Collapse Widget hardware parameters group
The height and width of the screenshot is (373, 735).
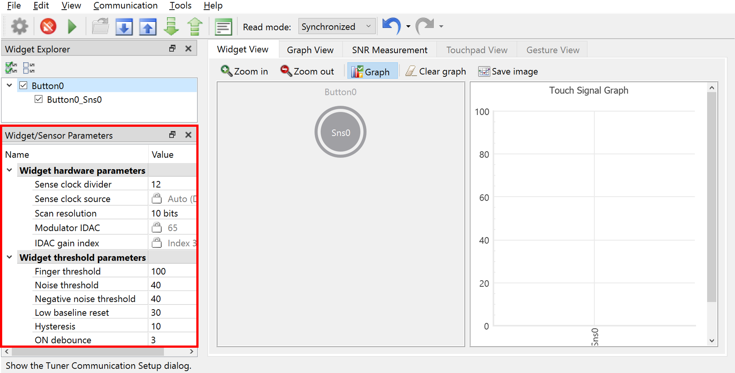(x=10, y=170)
